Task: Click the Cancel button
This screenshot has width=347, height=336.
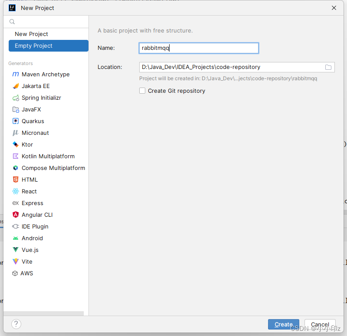Action: pyautogui.click(x=320, y=324)
